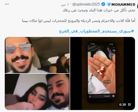Tap the location sticker label on the hand
This screenshot has height=112, width=138.
tap(107, 82)
